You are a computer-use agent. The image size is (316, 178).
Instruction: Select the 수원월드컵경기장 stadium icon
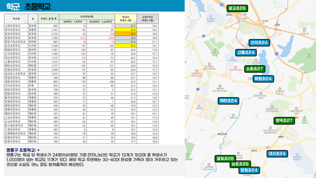(215, 50)
